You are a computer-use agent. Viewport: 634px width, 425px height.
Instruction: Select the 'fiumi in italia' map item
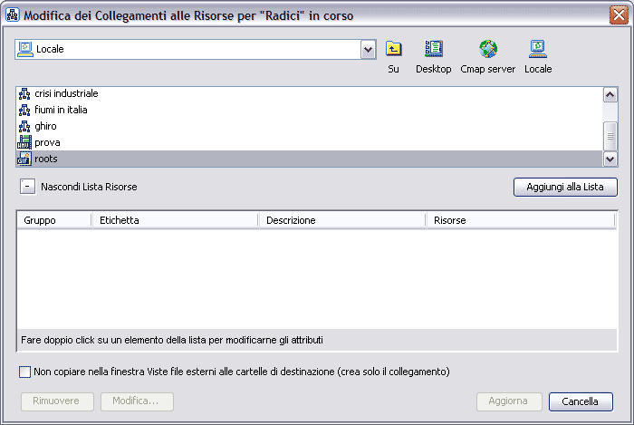61,110
